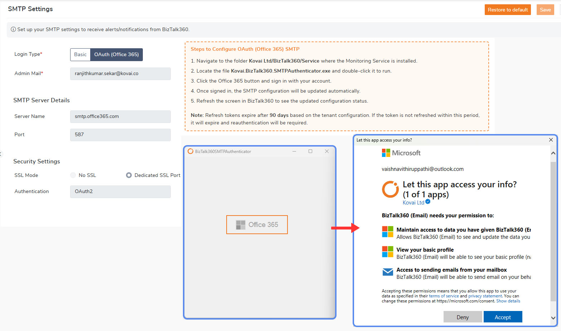This screenshot has height=331, width=561.
Task: Click Restore to default button
Action: pyautogui.click(x=507, y=10)
